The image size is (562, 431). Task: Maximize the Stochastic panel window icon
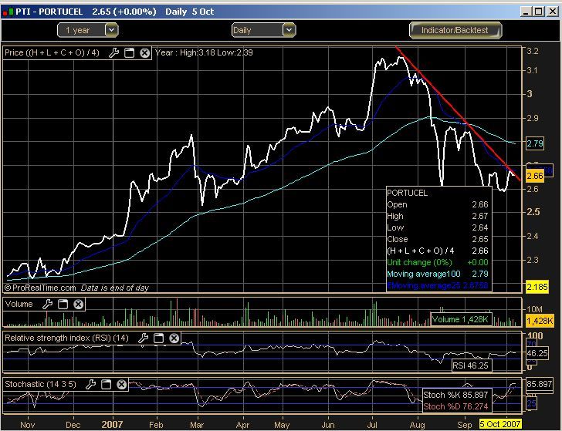[106, 385]
